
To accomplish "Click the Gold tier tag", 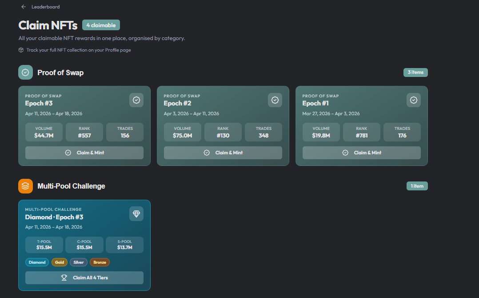I will point(59,262).
